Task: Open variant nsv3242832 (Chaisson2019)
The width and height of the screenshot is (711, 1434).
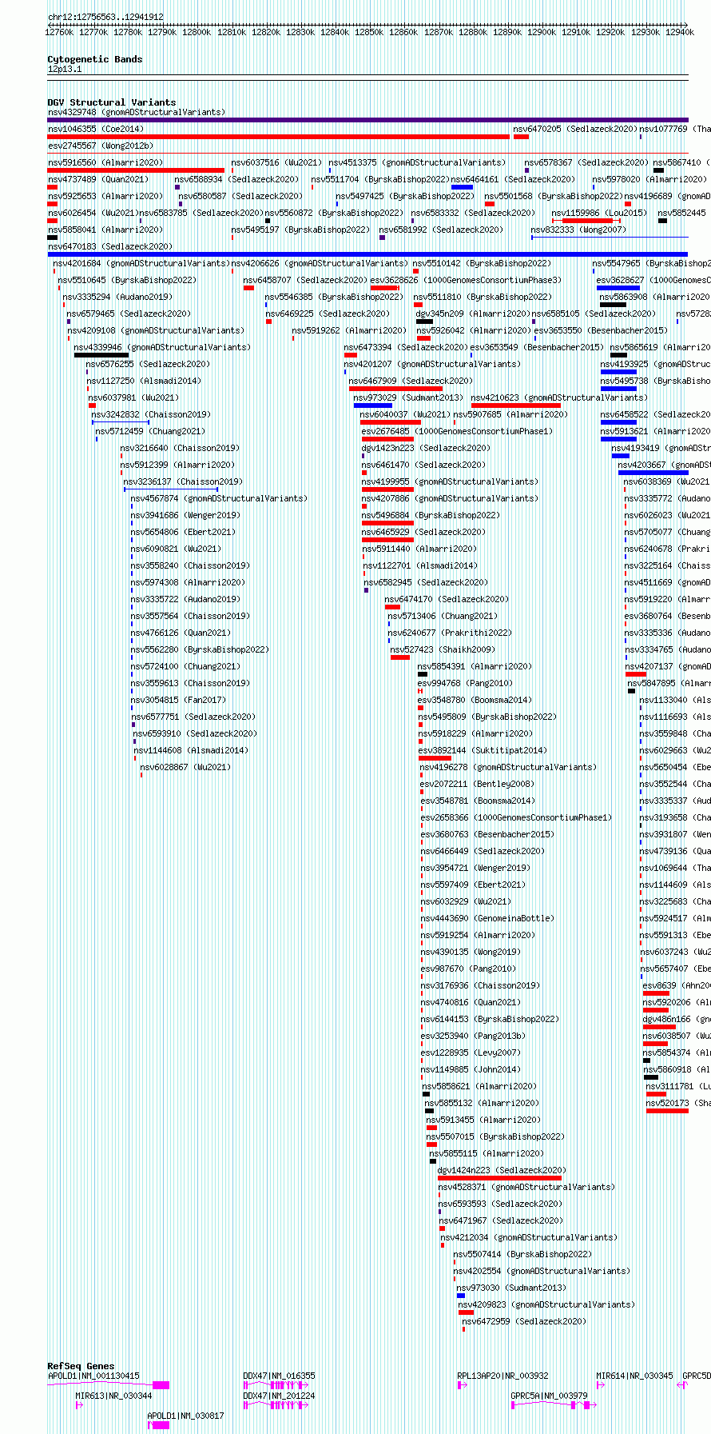Action: click(152, 414)
